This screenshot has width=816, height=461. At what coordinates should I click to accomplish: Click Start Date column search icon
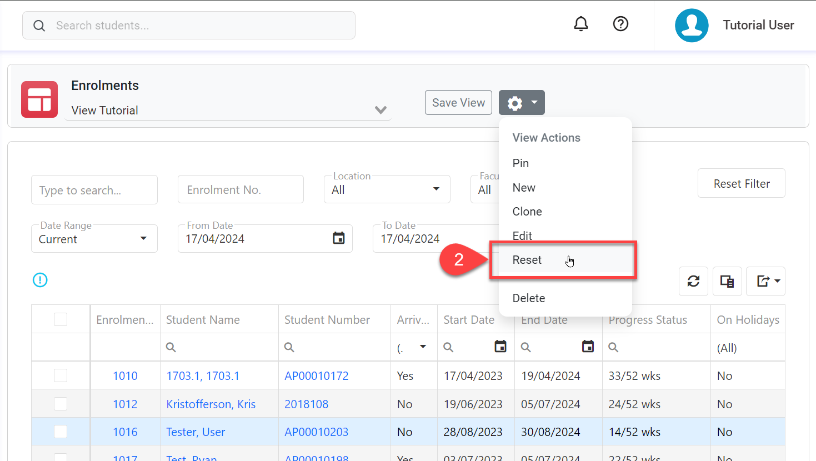point(448,347)
